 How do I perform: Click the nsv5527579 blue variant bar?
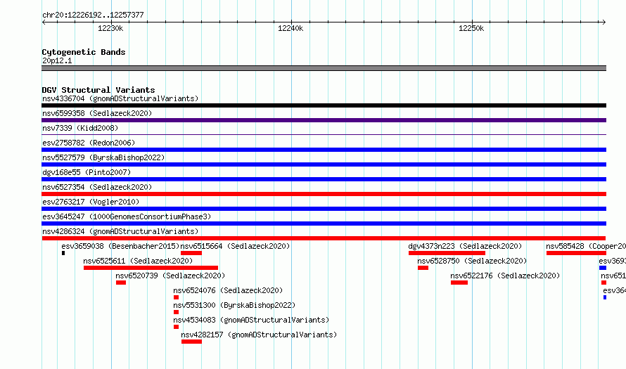[x=324, y=164]
